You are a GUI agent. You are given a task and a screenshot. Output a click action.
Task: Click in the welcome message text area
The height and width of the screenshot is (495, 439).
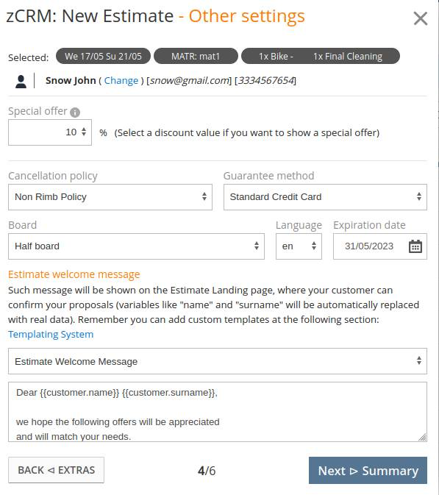218,412
